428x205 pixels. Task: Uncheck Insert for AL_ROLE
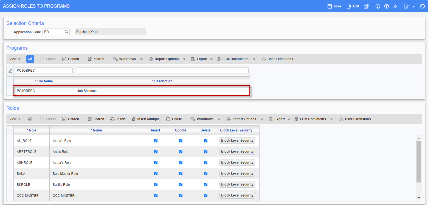pyautogui.click(x=156, y=141)
